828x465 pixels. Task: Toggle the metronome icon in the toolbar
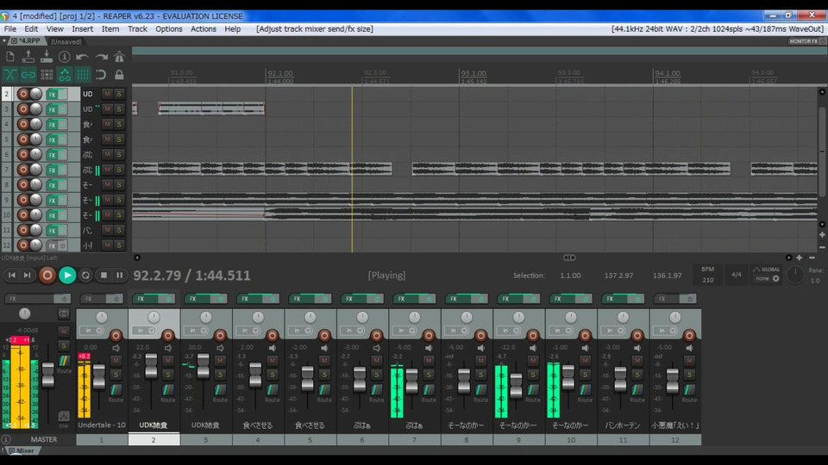pyautogui.click(x=119, y=57)
